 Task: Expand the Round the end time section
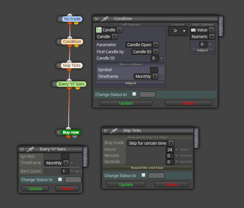click(147, 168)
